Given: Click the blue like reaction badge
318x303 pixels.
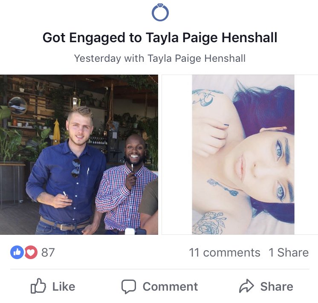Looking at the screenshot, I should tap(17, 252).
